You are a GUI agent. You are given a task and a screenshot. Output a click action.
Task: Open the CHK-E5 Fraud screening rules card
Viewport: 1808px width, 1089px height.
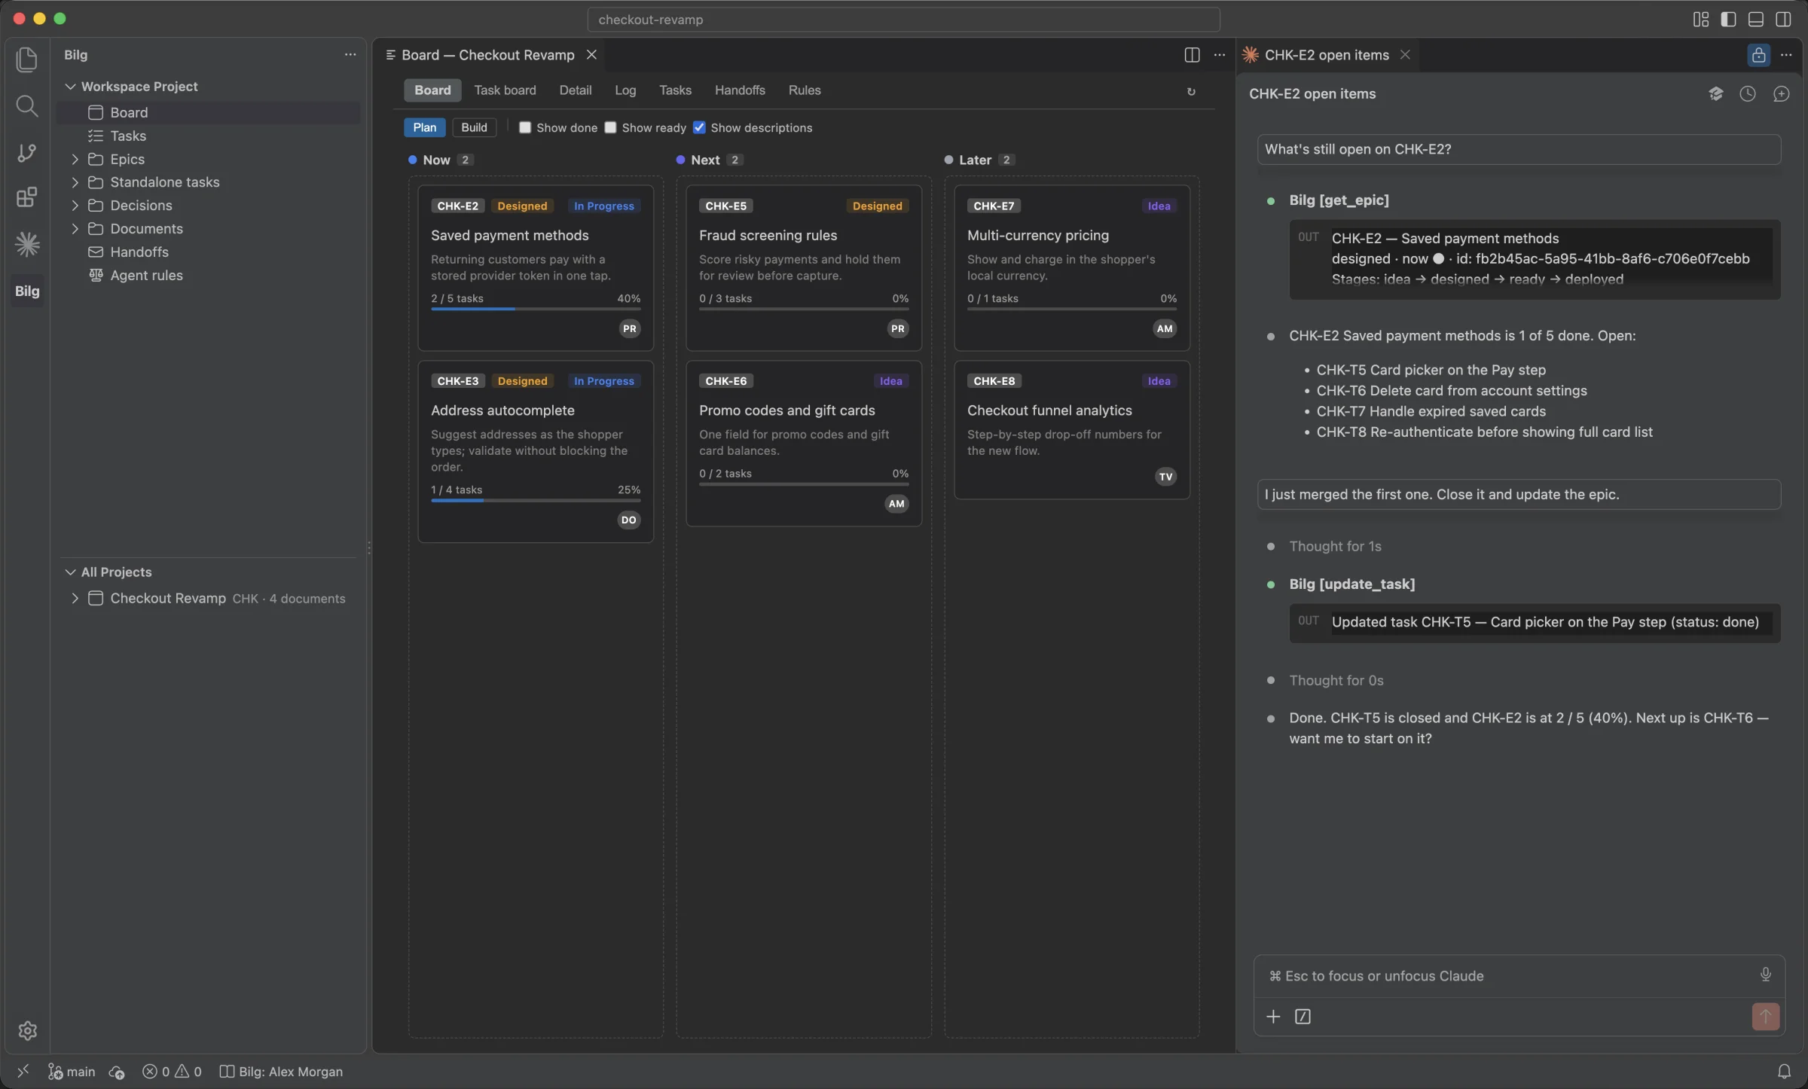pos(804,268)
